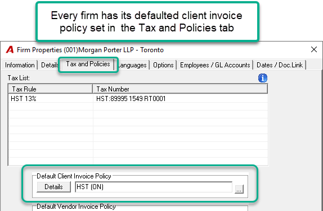Click the red A application icon in title bar
The image size is (323, 211).
point(10,50)
